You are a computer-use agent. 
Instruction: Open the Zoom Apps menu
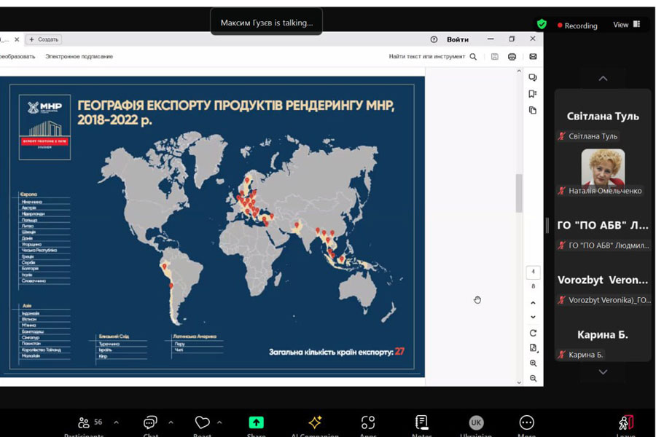[368, 423]
